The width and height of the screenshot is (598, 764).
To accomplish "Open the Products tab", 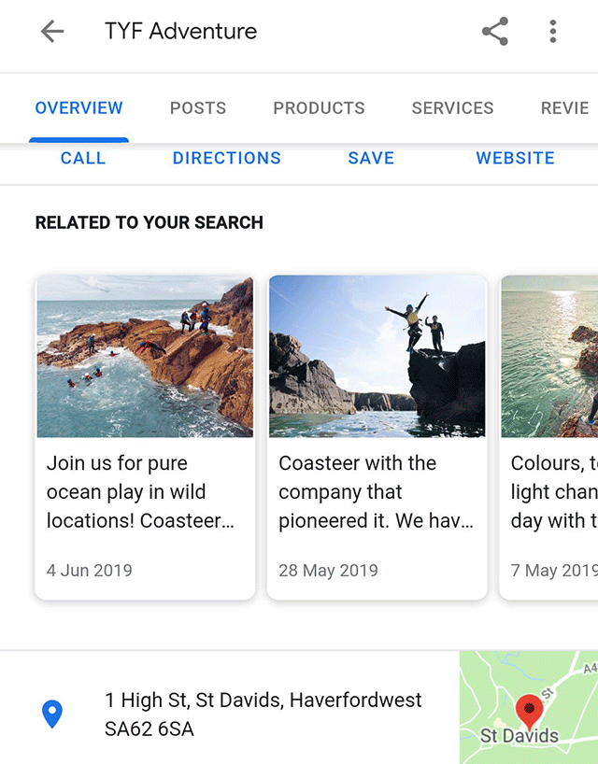I will [319, 108].
